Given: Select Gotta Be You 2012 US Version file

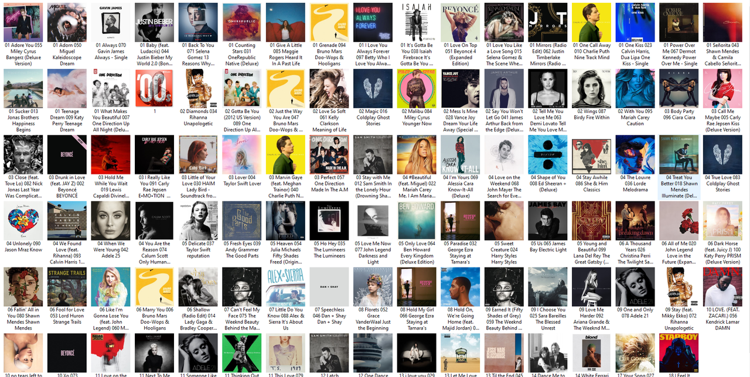Looking at the screenshot, I should pos(242,101).
